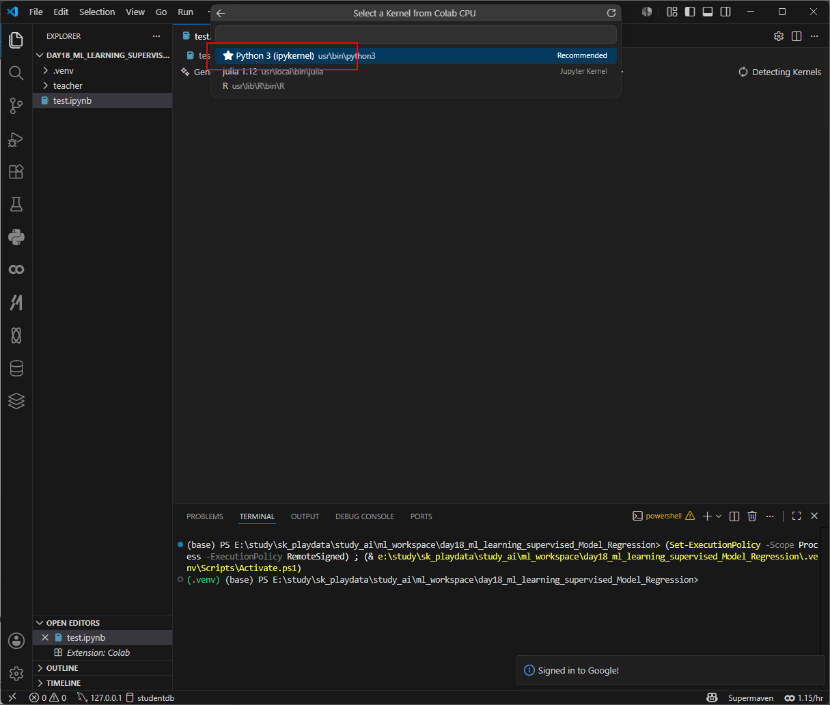This screenshot has width=830, height=705.
Task: Split the editor to the right
Action: (797, 36)
